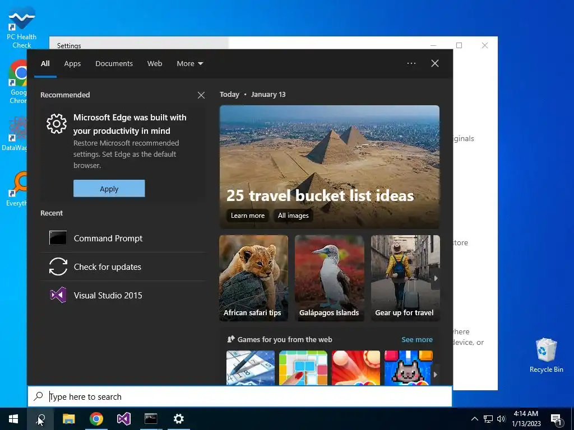This screenshot has width=574, height=430.
Task: Open Visual Studio from the taskbar
Action: [124, 419]
